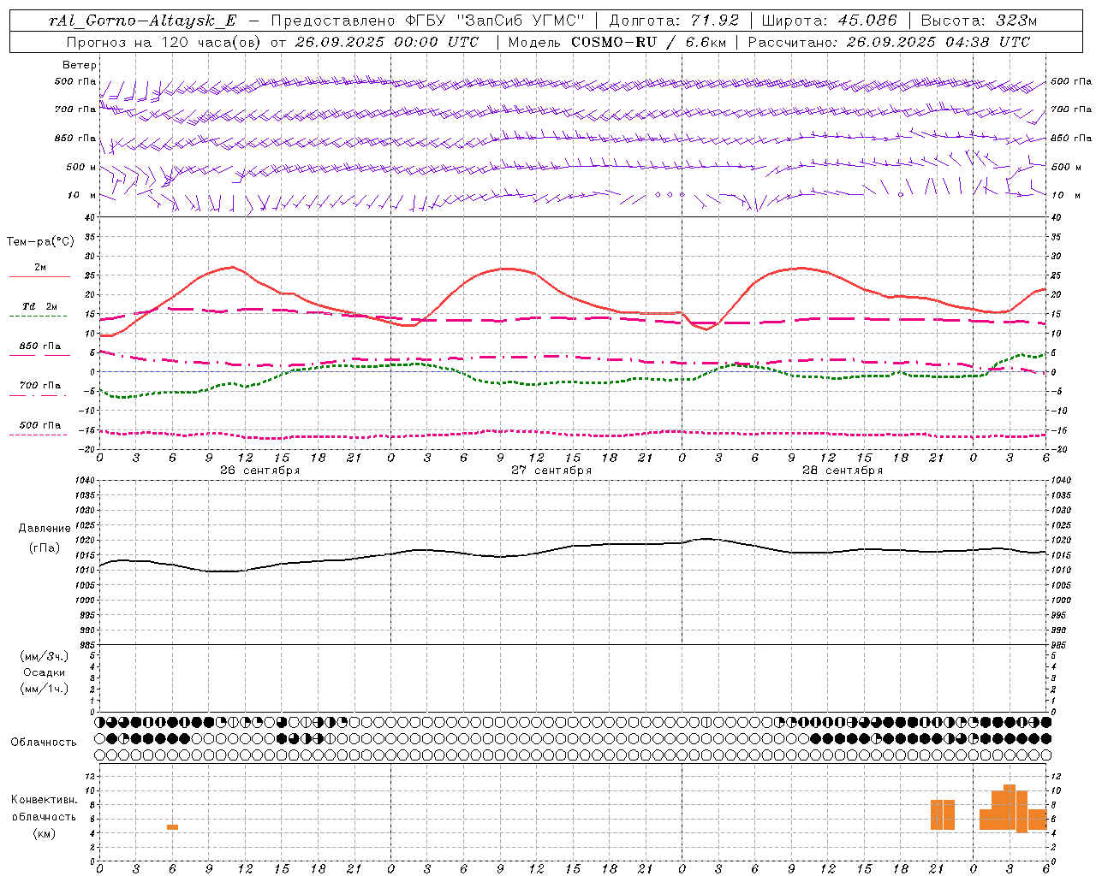The width and height of the screenshot is (1096, 876).
Task: Click the Высота: 323м value
Action: pos(979,21)
